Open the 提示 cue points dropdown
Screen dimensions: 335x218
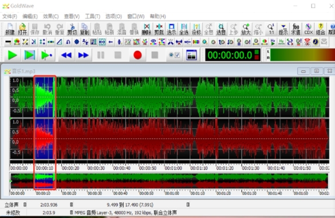pyautogui.click(x=283, y=29)
